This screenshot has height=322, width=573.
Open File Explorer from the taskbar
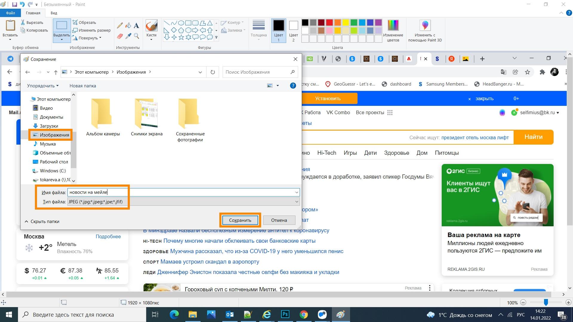coord(193,315)
